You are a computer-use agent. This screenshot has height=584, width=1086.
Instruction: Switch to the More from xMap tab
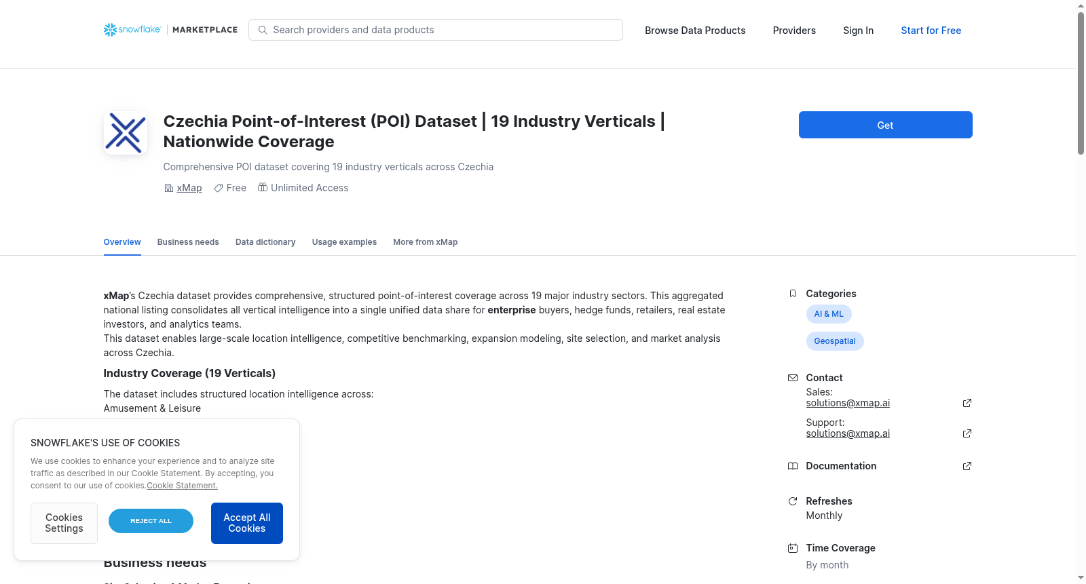425,242
